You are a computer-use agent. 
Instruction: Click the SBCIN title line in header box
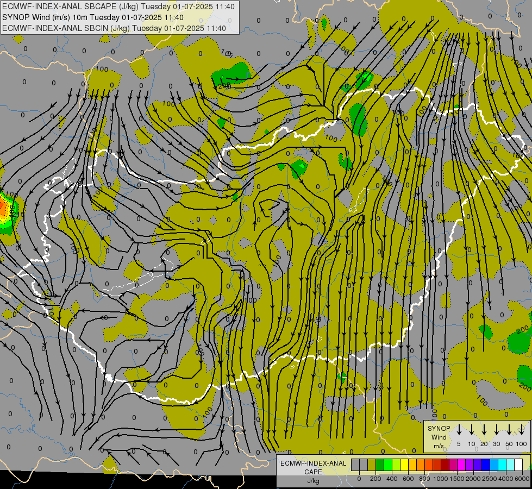point(114,28)
